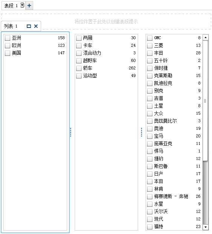Check the 捷豹 checkbox
The width and height of the screenshot is (212, 234).
point(150,159)
